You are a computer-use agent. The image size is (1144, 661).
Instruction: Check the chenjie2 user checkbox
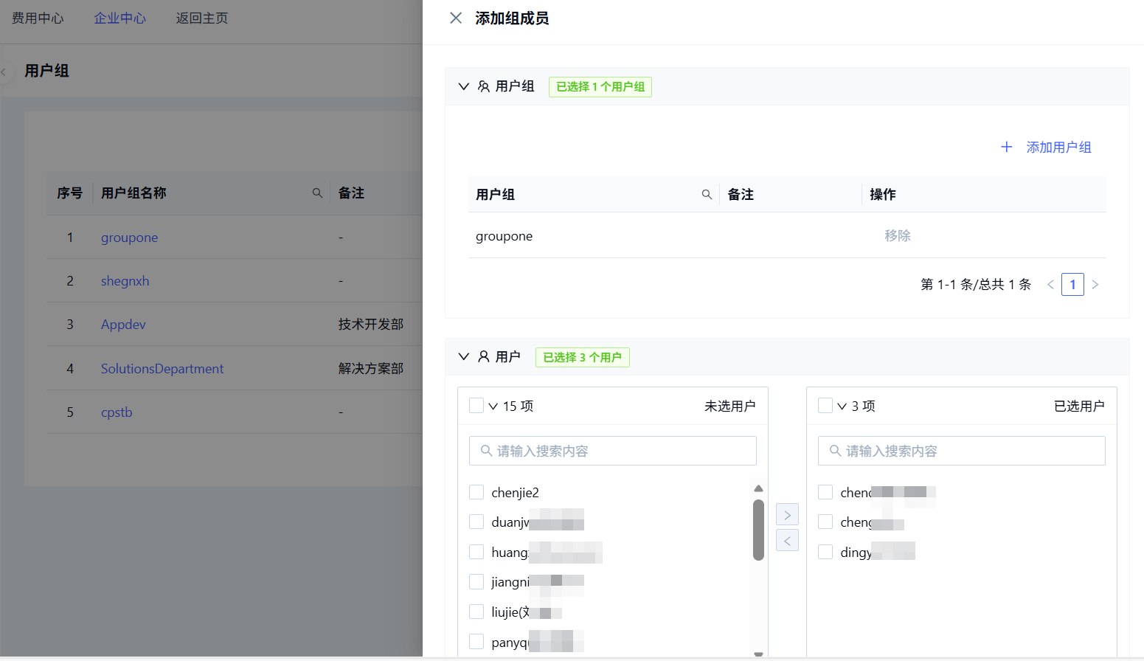(476, 492)
